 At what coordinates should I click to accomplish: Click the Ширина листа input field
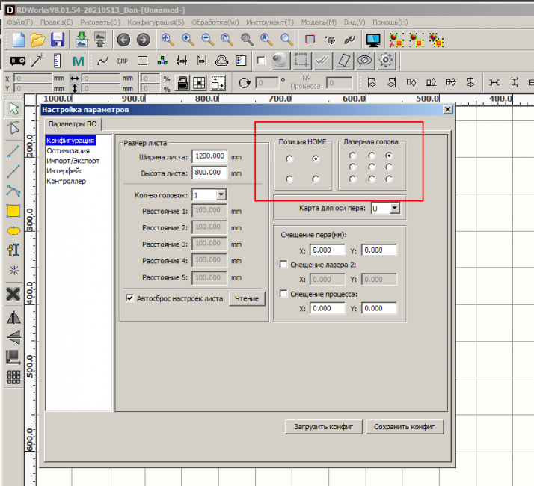point(209,156)
